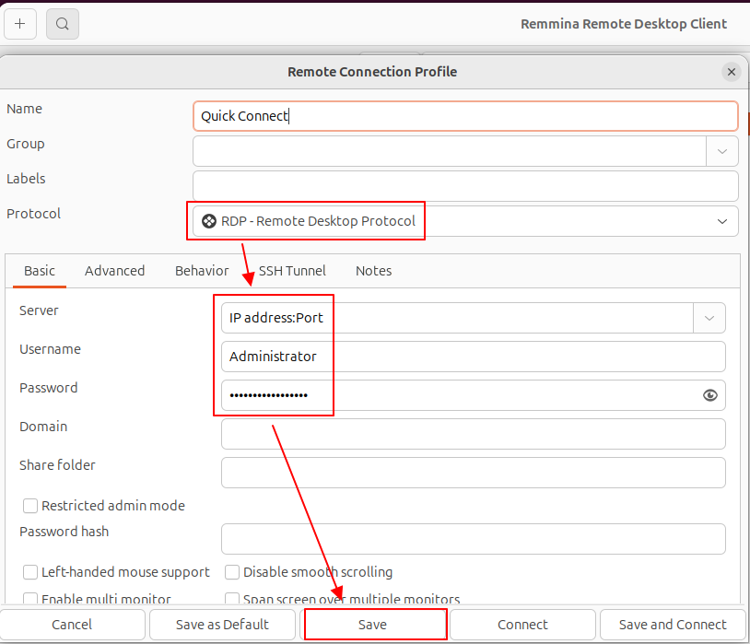Enable Disable smooth scrolling checkbox

pos(232,572)
